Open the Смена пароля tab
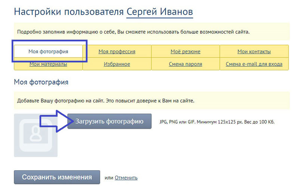 coord(185,64)
